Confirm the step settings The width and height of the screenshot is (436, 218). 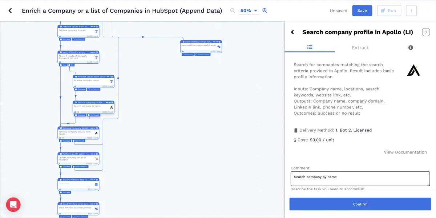(360, 204)
